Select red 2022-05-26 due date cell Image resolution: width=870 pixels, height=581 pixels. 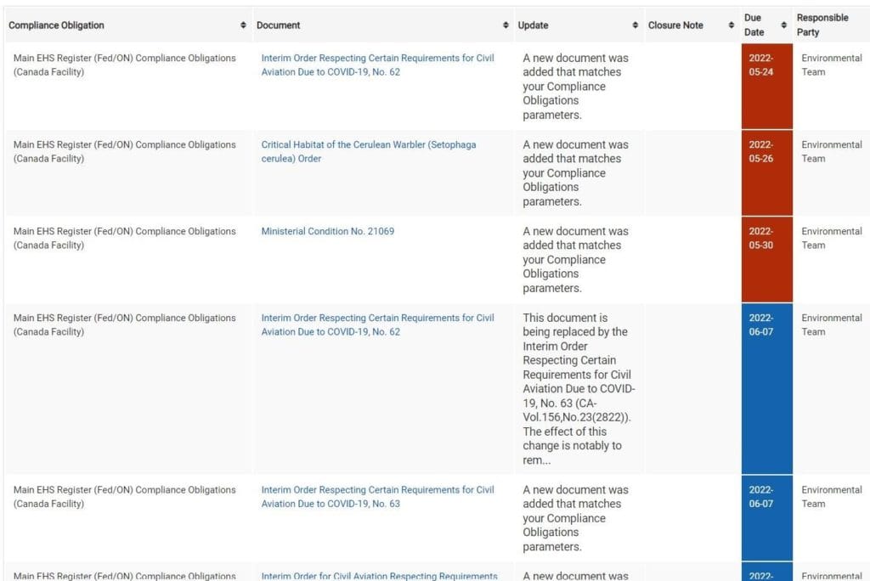click(766, 172)
